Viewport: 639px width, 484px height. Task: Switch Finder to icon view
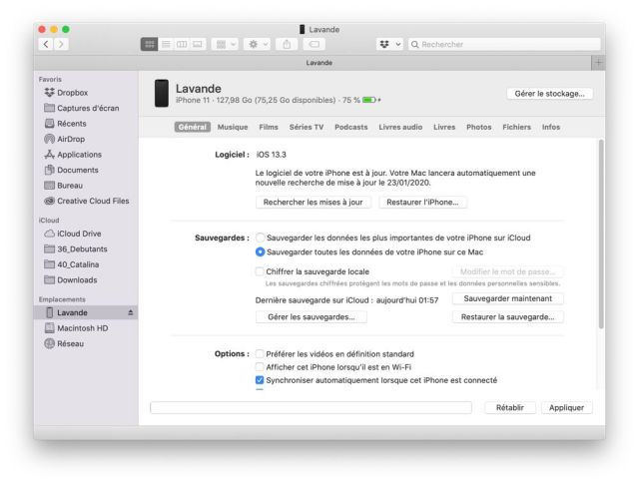click(x=149, y=44)
